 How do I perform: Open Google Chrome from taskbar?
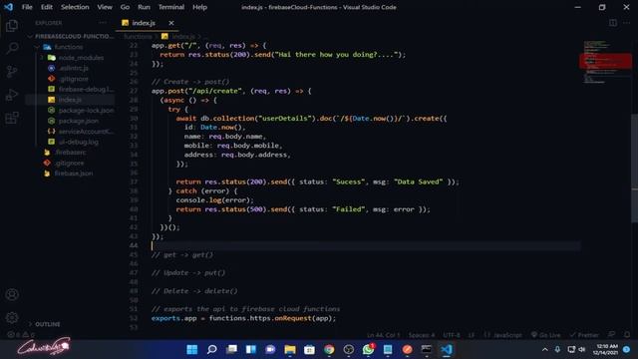[329, 349]
